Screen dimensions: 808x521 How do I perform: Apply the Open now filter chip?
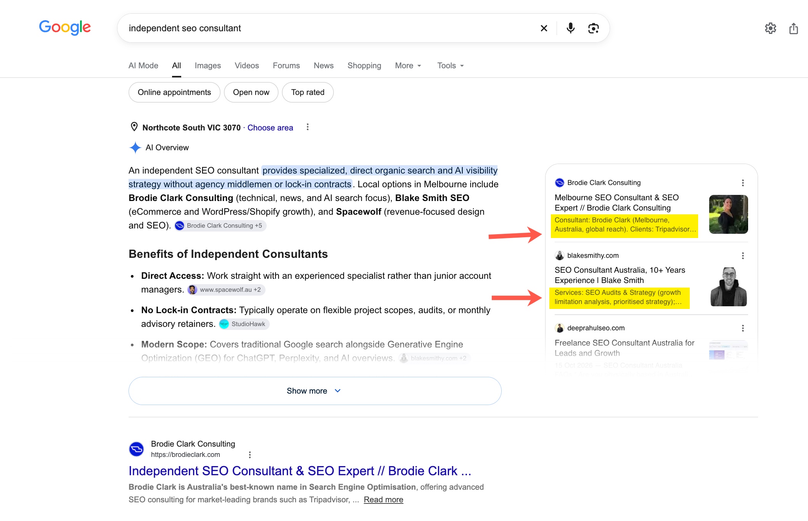click(251, 92)
